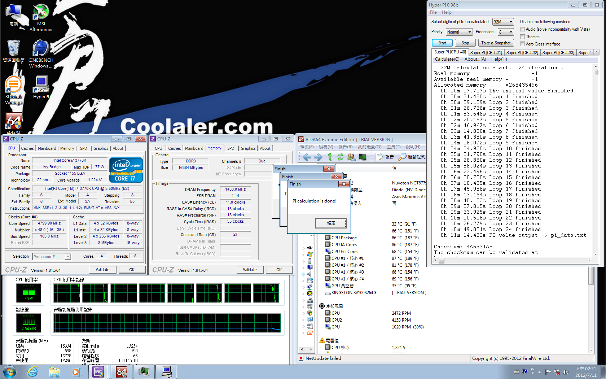Open Calculate(C) menu in Super PI
The image size is (606, 379).
[447, 59]
